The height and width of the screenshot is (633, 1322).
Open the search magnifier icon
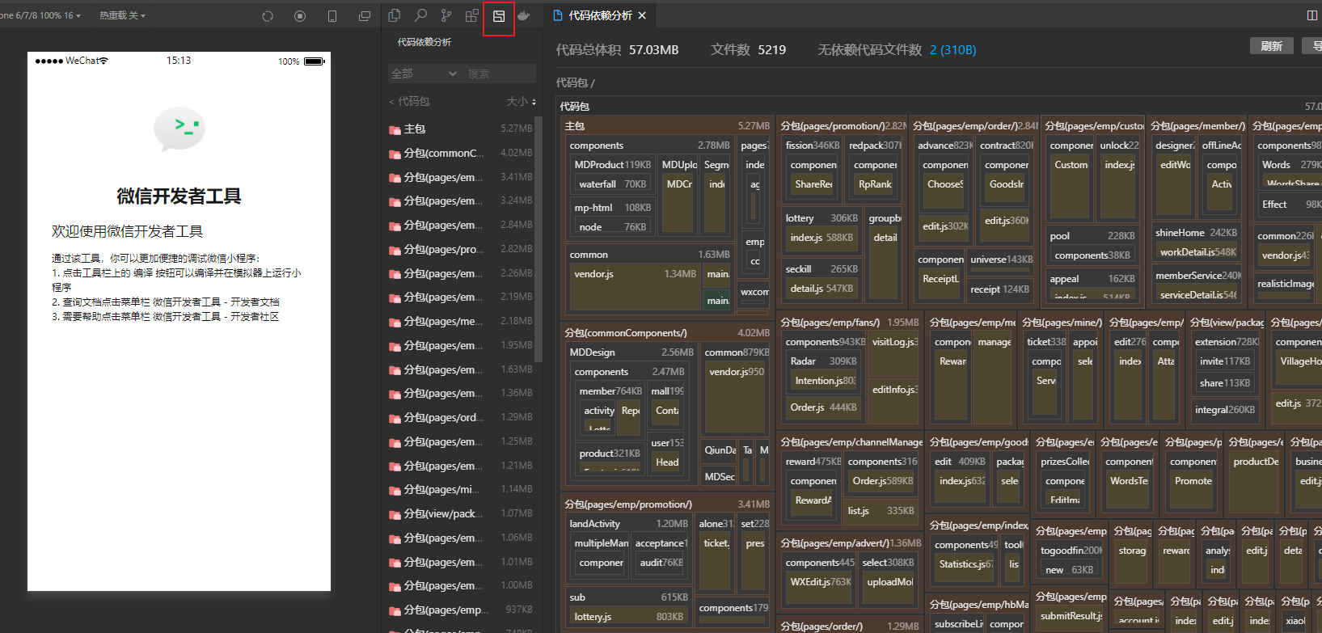click(420, 15)
